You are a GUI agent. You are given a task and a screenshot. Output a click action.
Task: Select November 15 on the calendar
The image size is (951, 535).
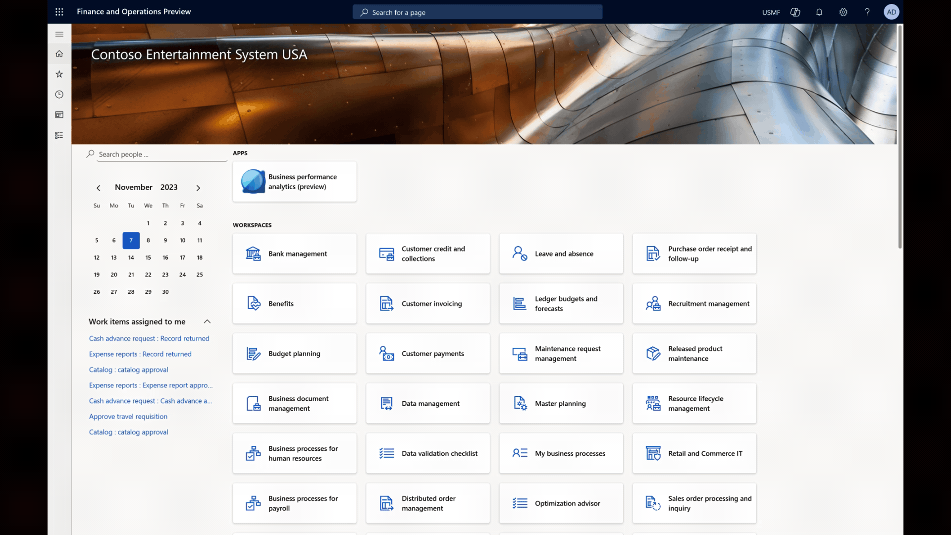pyautogui.click(x=148, y=258)
